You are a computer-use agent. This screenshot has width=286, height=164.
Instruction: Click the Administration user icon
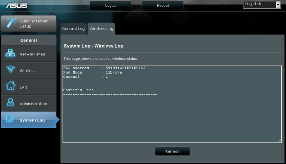pos(10,102)
